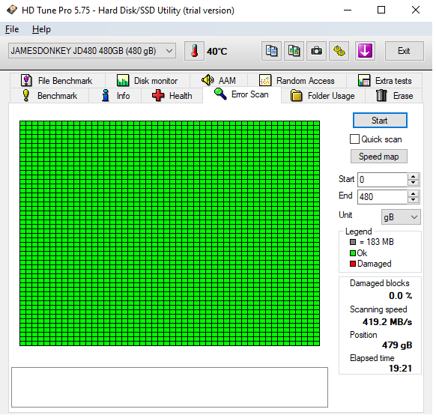Minimize the HD Tune Pro window
This screenshot has height=418, width=436.
click(x=348, y=10)
